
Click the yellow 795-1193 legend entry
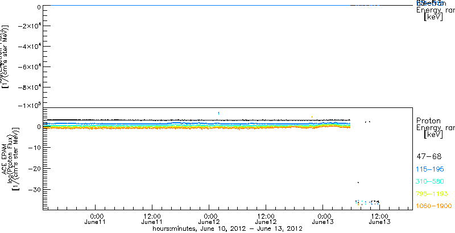click(x=432, y=194)
